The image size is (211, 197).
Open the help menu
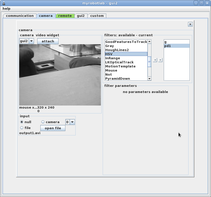pyautogui.click(x=6, y=9)
